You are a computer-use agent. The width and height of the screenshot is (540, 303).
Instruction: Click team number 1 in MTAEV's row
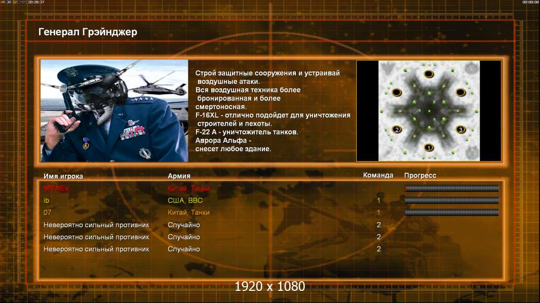coord(378,188)
